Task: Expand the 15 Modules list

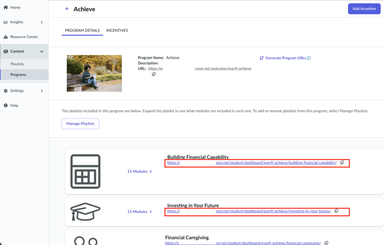Action: [140, 211]
